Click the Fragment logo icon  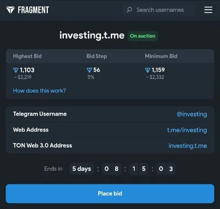[10, 10]
